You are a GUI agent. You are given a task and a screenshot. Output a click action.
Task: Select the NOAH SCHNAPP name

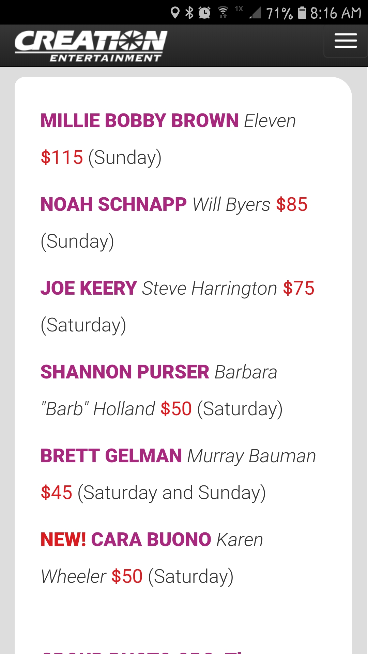click(x=113, y=204)
